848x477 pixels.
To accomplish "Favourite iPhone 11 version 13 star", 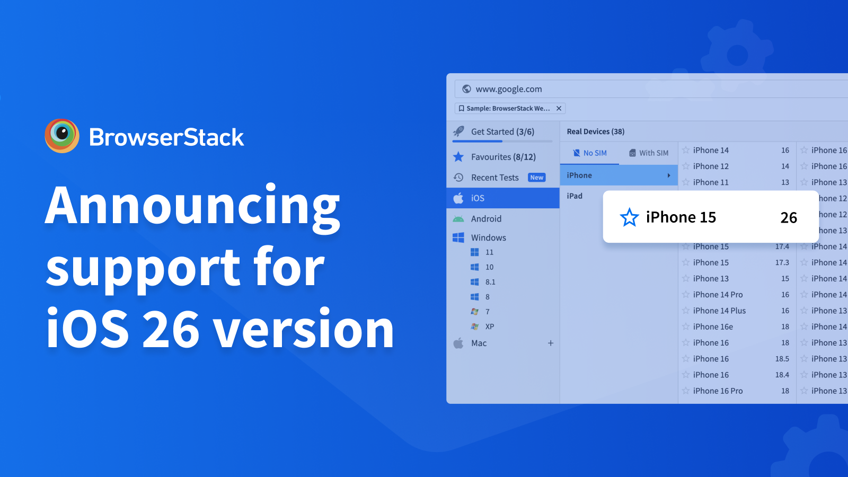I will click(x=686, y=182).
